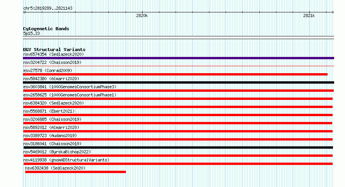Image resolution: width=345 pixels, height=187 pixels.
Task: Open the nsv3204722 (Chaisson2019) variant label
Action: point(52,62)
